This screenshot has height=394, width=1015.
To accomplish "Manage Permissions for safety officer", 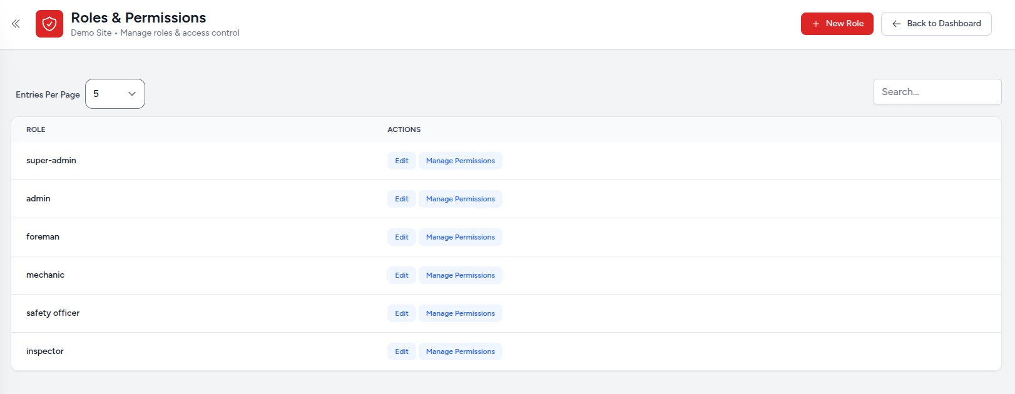I will [460, 313].
